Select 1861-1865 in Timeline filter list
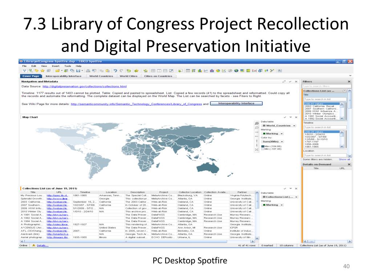The width and height of the screenshot is (372, 279). click(312, 147)
